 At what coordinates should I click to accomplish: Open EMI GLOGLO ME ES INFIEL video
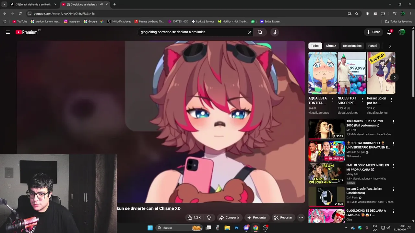click(x=326, y=173)
